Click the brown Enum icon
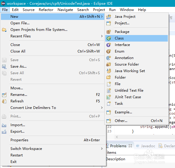 (109, 51)
